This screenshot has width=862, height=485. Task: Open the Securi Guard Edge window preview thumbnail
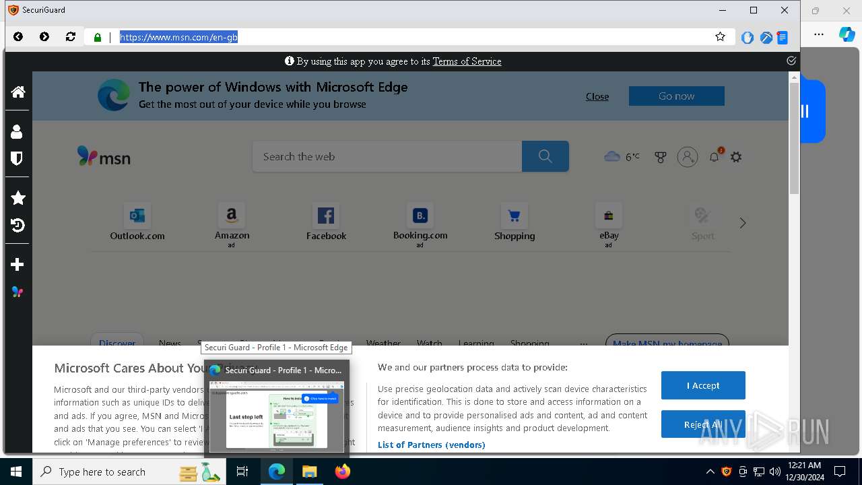[277, 416]
